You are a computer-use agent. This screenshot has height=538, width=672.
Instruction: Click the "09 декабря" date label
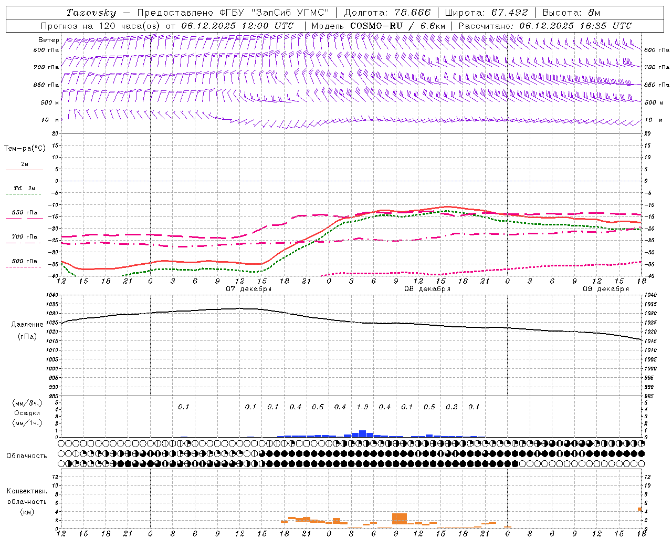(606, 289)
